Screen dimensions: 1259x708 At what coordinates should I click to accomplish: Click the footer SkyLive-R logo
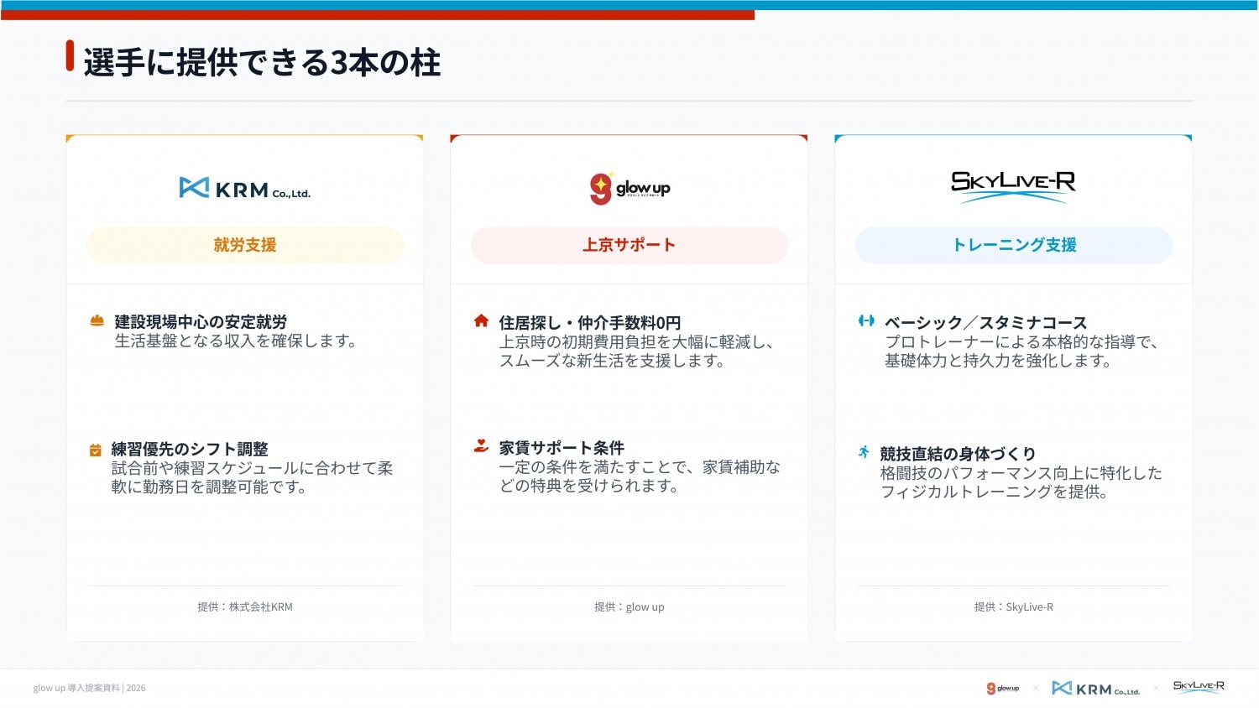click(1199, 687)
